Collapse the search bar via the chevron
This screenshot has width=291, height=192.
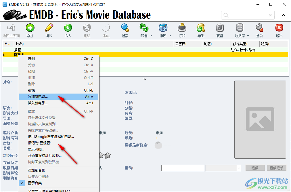(283, 15)
